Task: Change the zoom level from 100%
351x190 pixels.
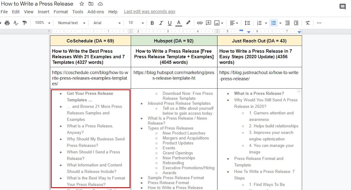Action: [43, 23]
